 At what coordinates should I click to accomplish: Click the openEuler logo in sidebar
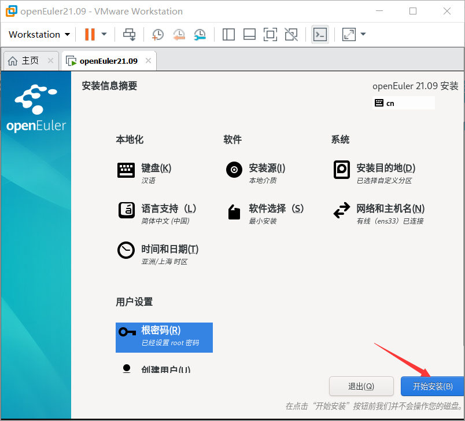point(36,108)
